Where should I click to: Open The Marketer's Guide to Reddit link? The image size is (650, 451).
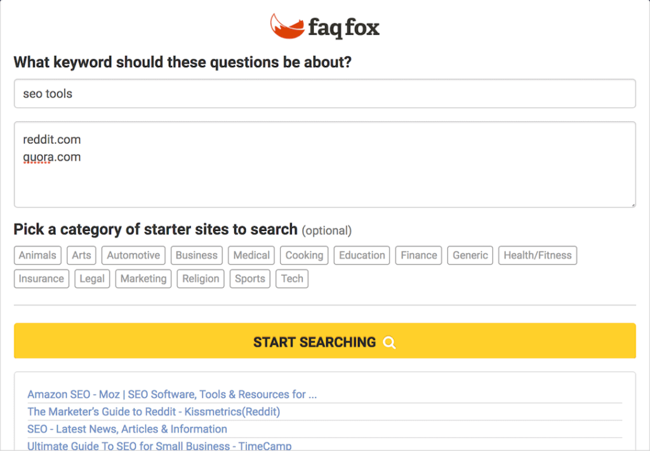click(154, 412)
